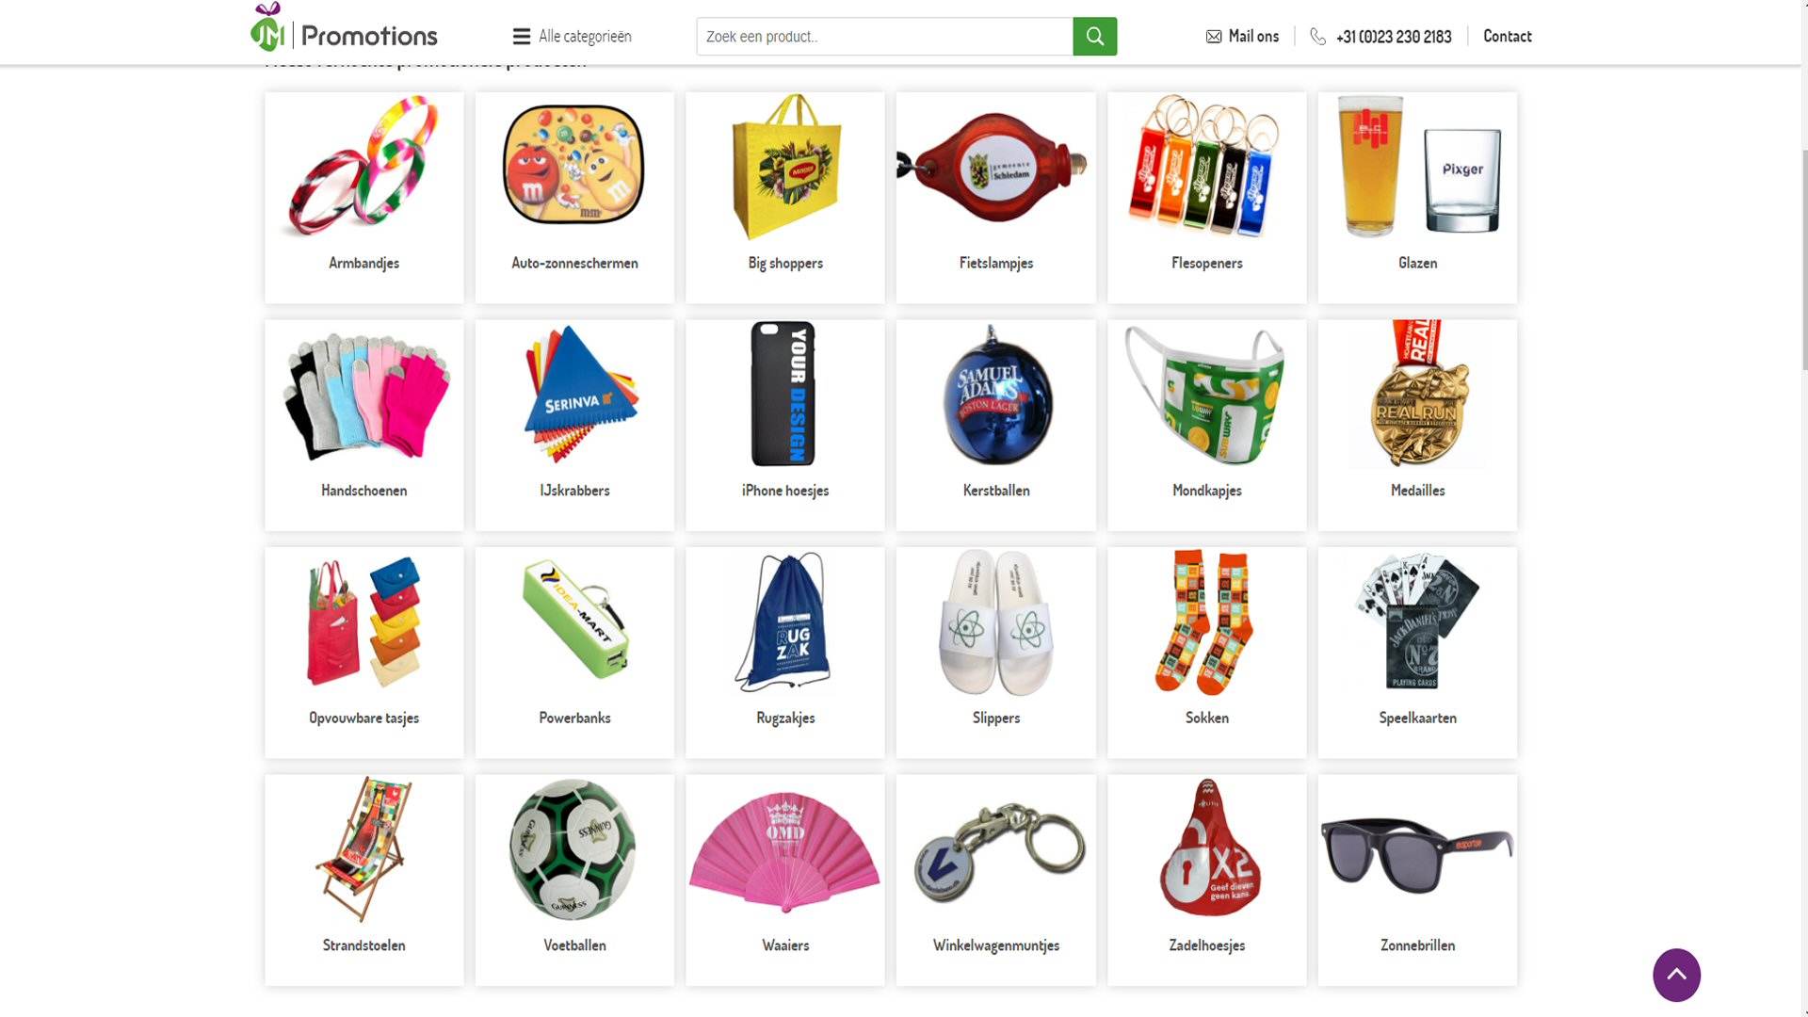Open the Contact page link

pyautogui.click(x=1507, y=36)
